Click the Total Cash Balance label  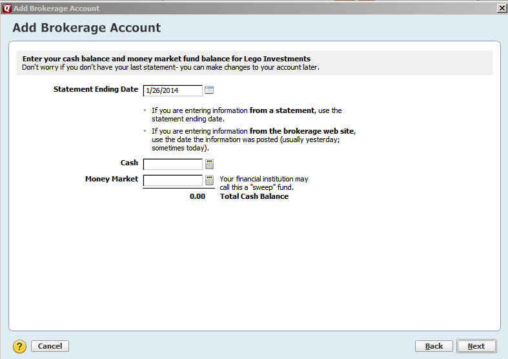pos(254,196)
